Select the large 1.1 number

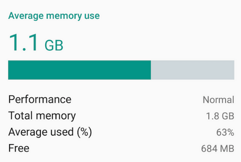[x=23, y=42]
